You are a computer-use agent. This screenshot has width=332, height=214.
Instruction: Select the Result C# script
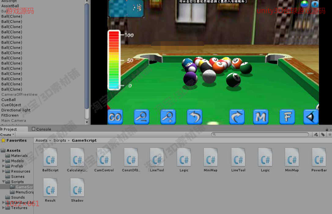(x=50, y=190)
